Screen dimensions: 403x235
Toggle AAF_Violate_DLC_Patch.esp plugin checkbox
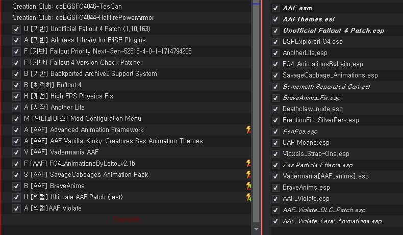pyautogui.click(x=275, y=210)
